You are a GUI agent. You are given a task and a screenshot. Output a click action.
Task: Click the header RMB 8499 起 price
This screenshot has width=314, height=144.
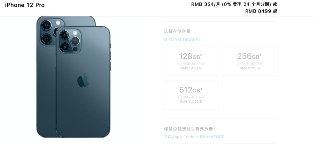pyautogui.click(x=261, y=11)
